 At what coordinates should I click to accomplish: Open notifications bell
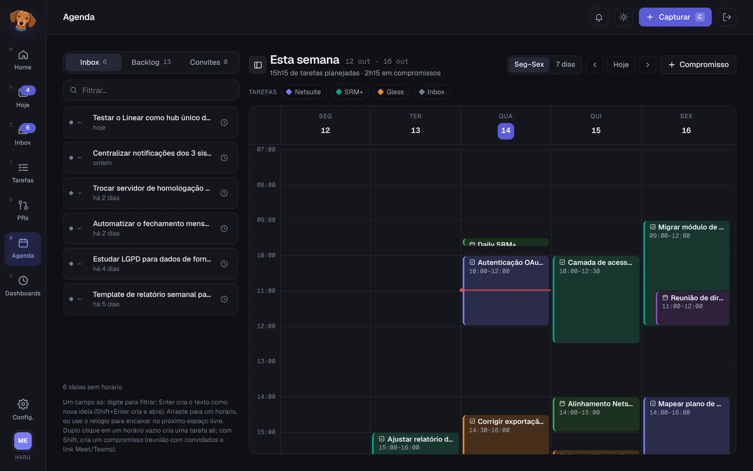pyautogui.click(x=599, y=17)
